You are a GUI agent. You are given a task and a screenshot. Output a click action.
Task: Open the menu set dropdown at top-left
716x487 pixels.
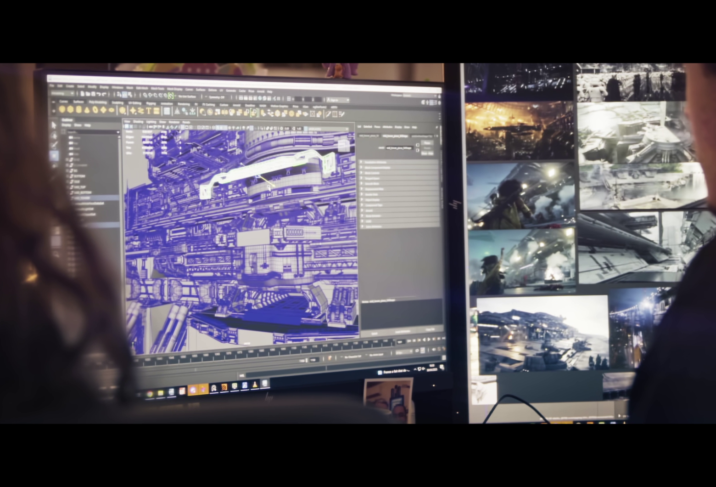tap(62, 94)
